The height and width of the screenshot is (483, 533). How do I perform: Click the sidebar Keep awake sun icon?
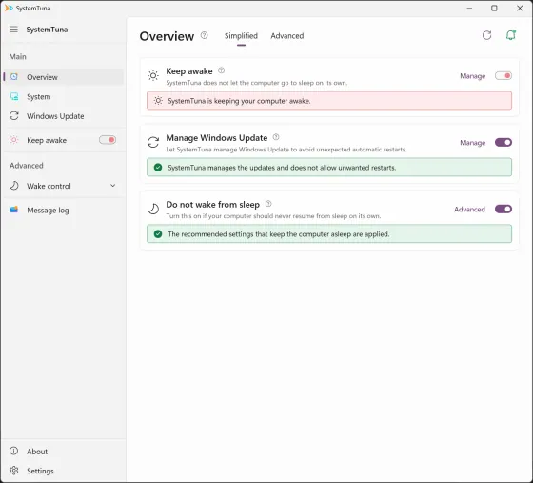click(14, 140)
